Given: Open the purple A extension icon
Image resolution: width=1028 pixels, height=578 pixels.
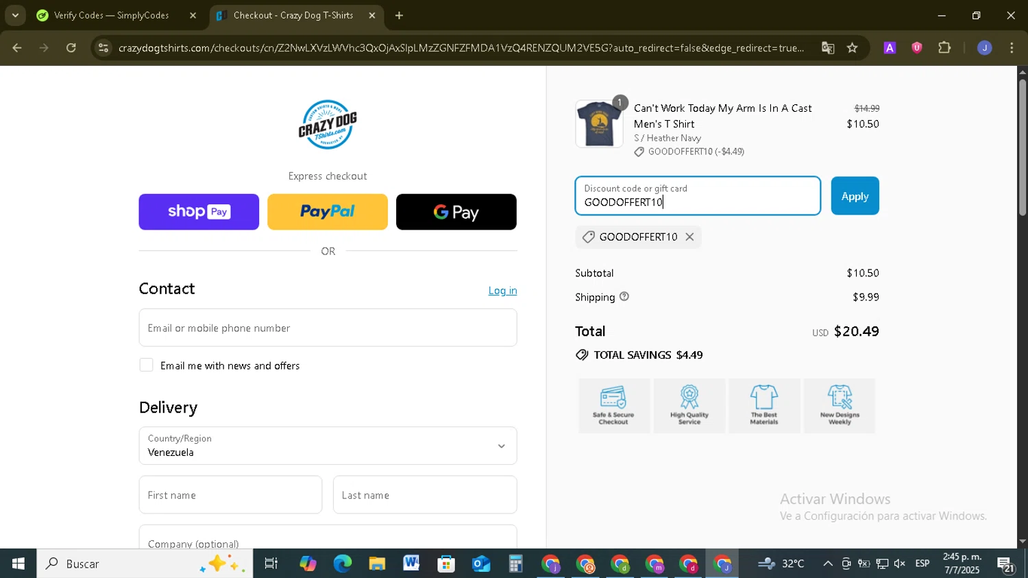Looking at the screenshot, I should tap(890, 48).
